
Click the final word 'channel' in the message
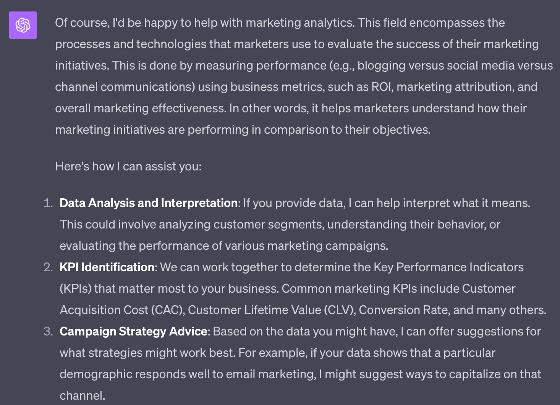81,395
